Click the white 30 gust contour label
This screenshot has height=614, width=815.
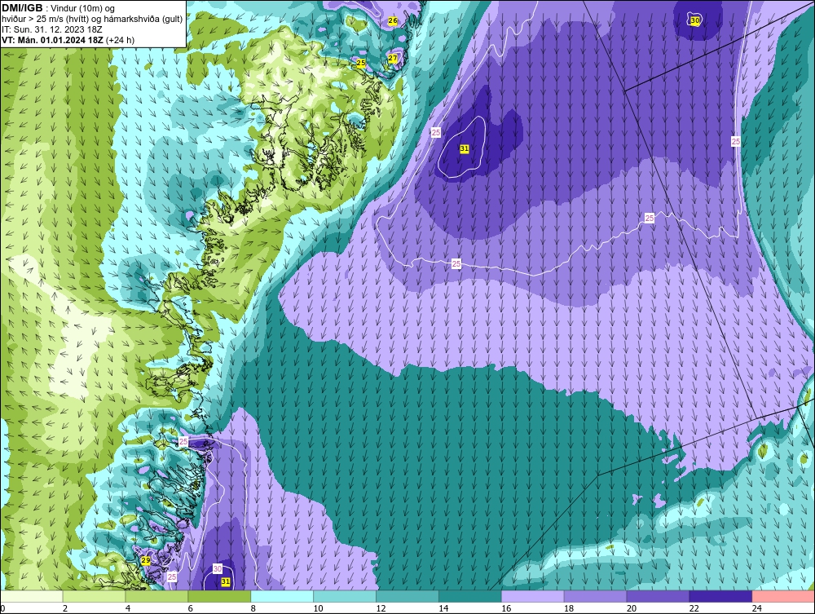click(x=218, y=569)
